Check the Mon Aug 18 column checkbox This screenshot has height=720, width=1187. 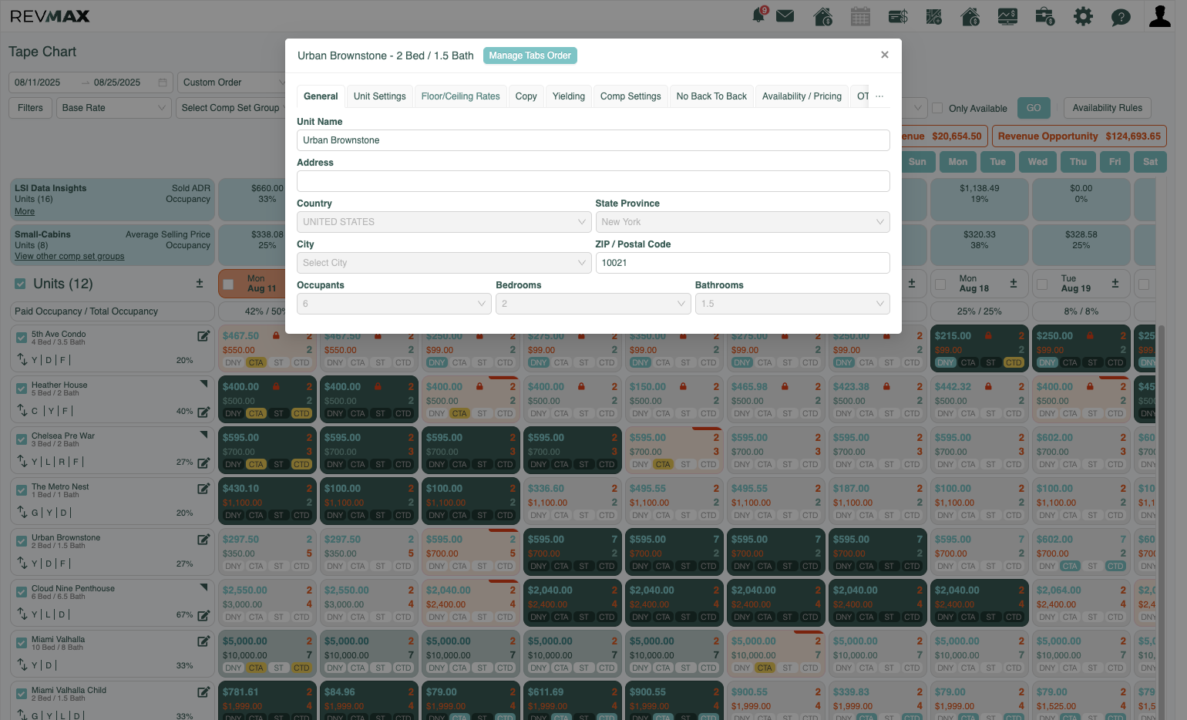coord(940,284)
